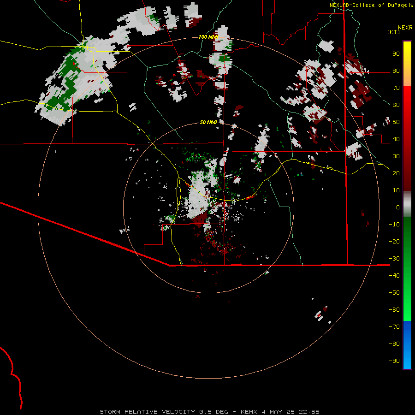
Task: Click the -70 value on velocity scale
Action: click(394, 326)
